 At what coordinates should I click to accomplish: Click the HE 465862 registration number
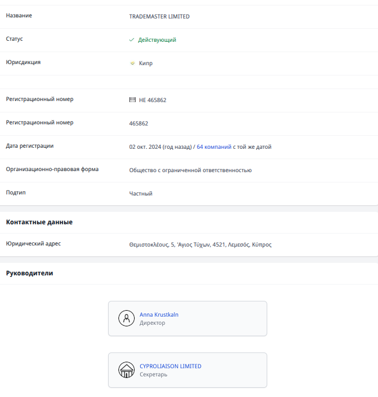pos(153,100)
